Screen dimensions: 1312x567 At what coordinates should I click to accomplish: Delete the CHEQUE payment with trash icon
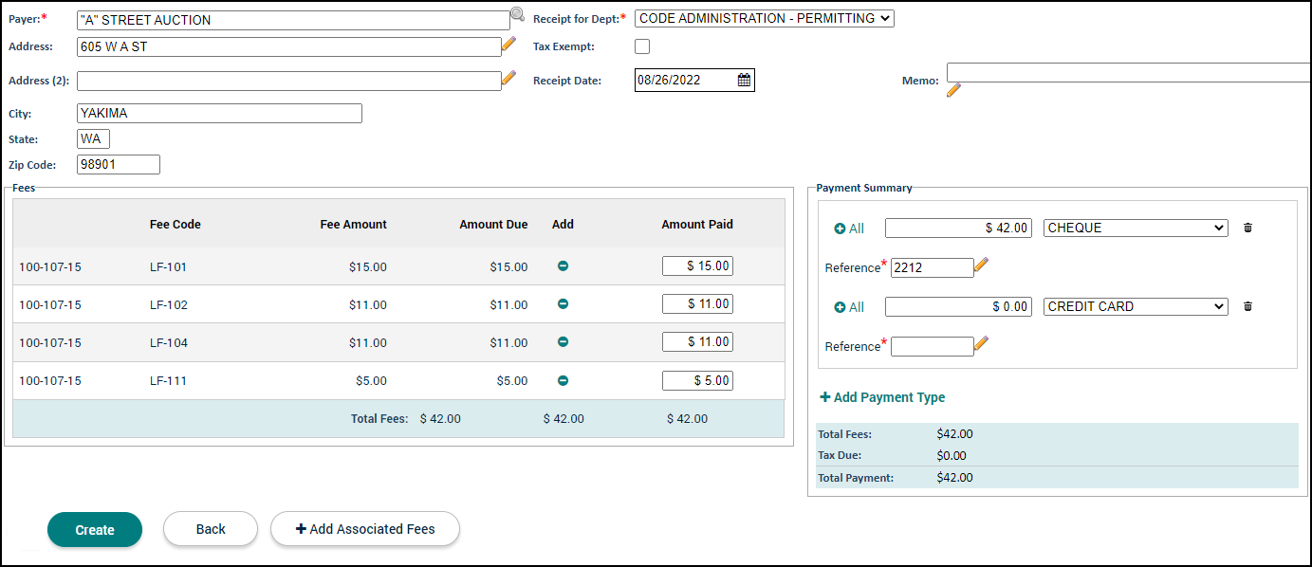1247,228
